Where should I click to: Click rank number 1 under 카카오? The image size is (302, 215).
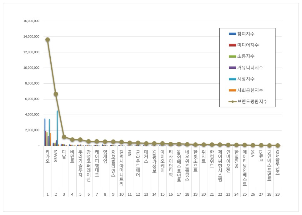tap(48, 194)
